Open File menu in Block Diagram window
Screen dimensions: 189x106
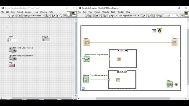80,12
